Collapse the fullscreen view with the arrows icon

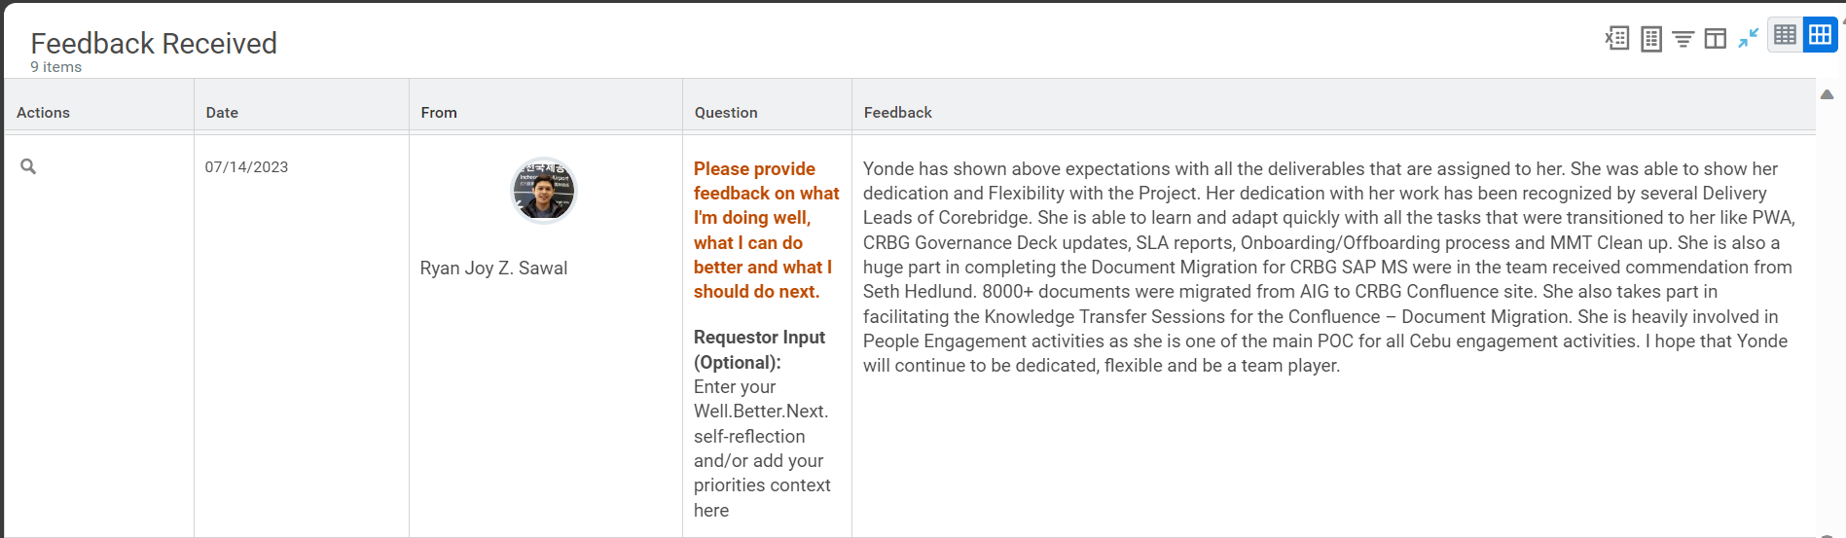point(1749,38)
